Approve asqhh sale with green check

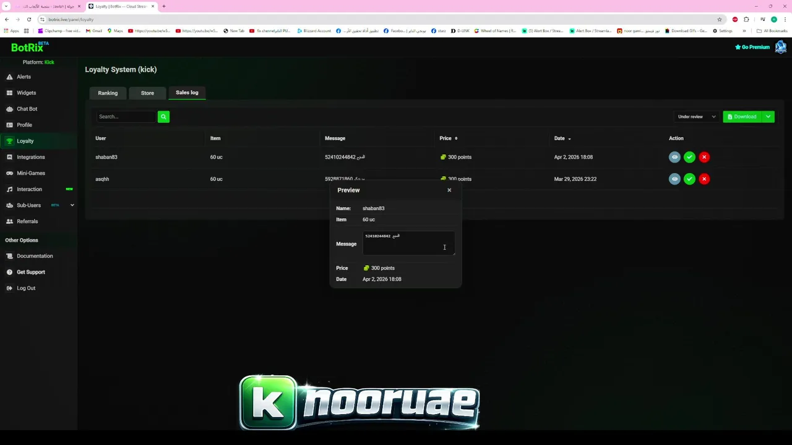(689, 179)
